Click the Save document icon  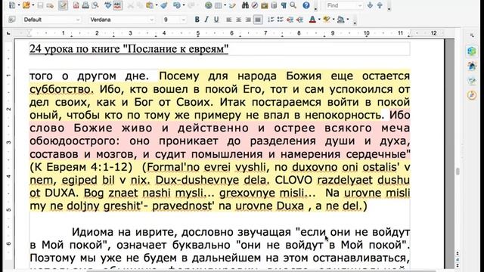point(40,5)
